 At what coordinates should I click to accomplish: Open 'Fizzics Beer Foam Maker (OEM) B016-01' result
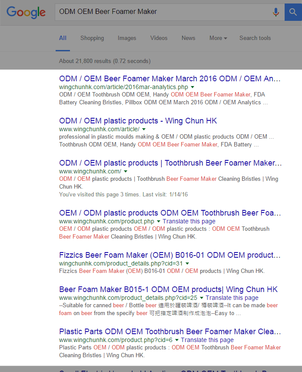tap(169, 255)
